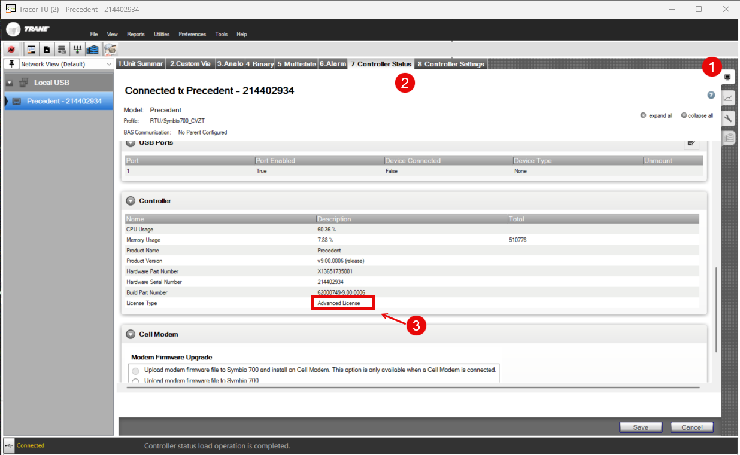Click the Cancel button
The height and width of the screenshot is (455, 740).
pos(692,427)
